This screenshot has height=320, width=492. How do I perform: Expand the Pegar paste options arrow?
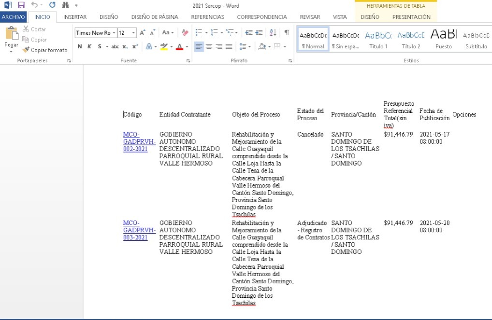pos(11,51)
